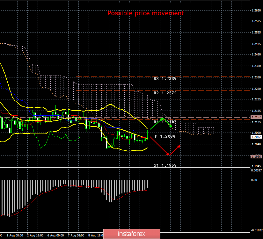Click the S1 1.1959 support label
This screenshot has height=239, width=263.
[165, 165]
